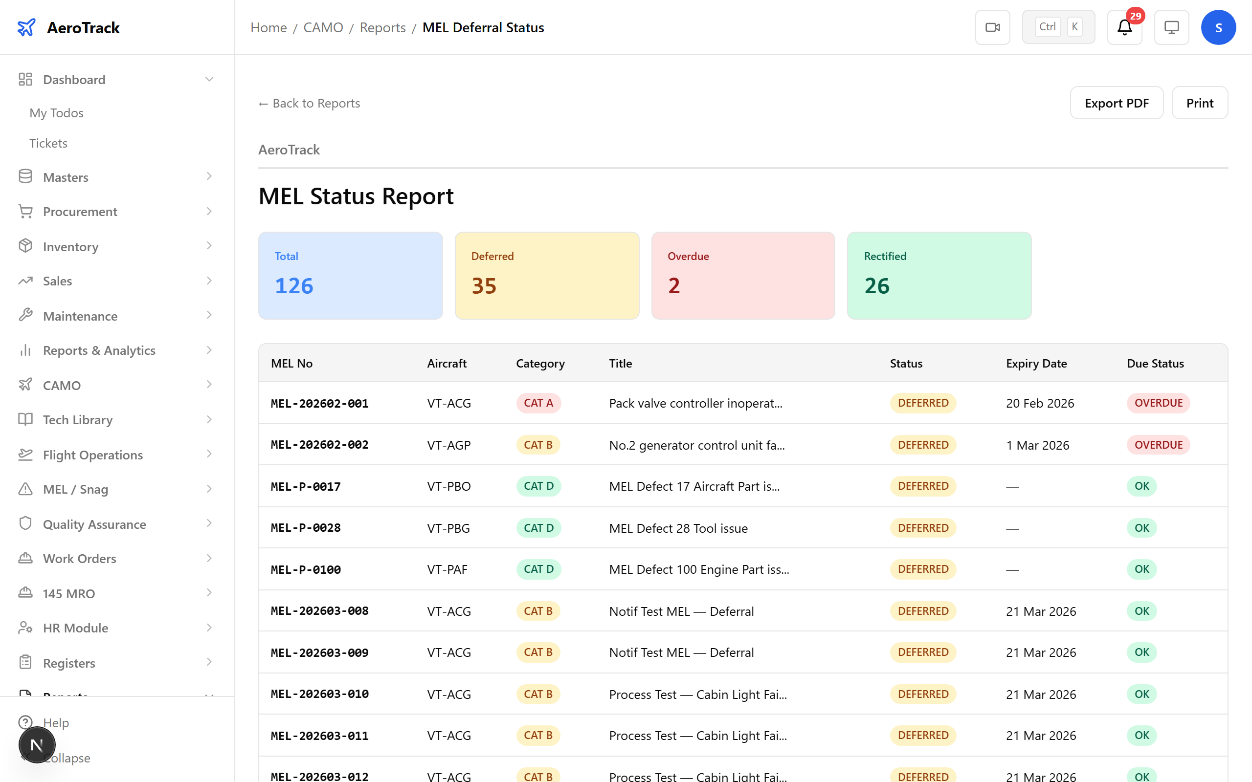Click the Quality Assurance shield icon
The width and height of the screenshot is (1252, 782).
[x=25, y=523]
